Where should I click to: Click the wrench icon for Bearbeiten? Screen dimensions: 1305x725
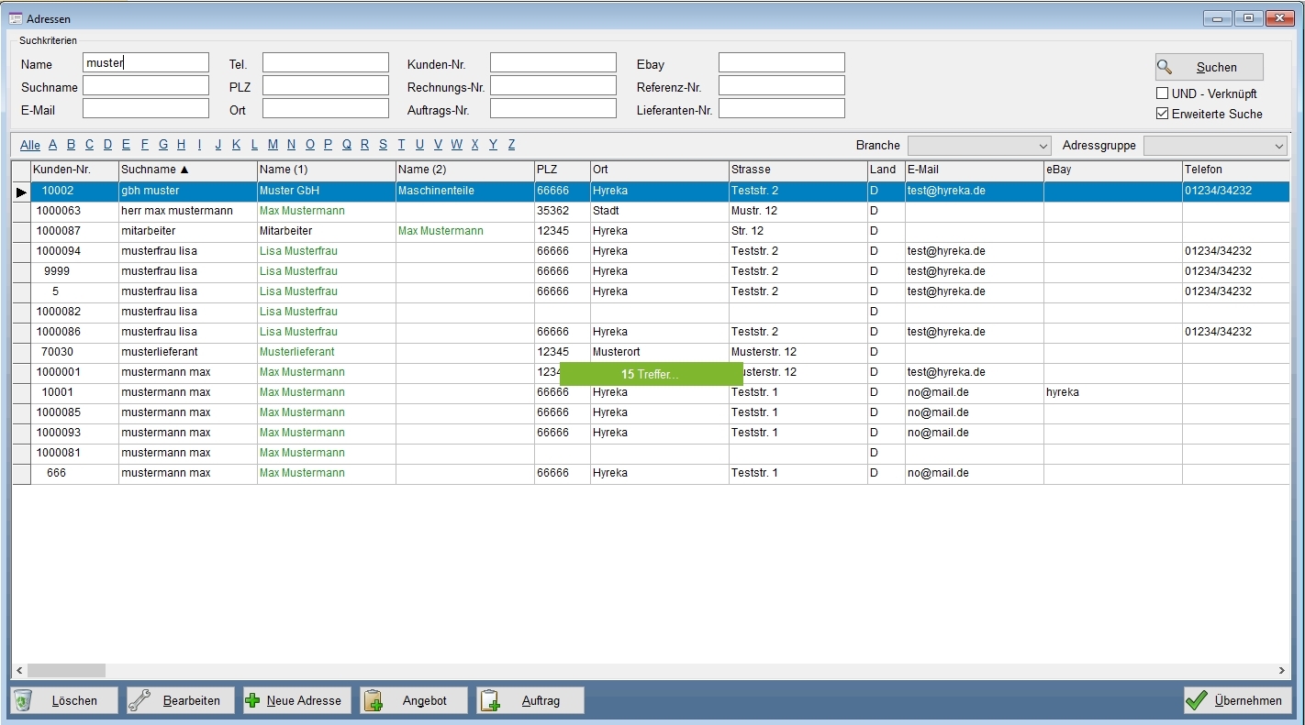(140, 700)
